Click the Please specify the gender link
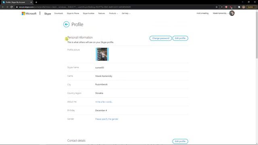The height and width of the screenshot is (145, 258). coord(106,119)
